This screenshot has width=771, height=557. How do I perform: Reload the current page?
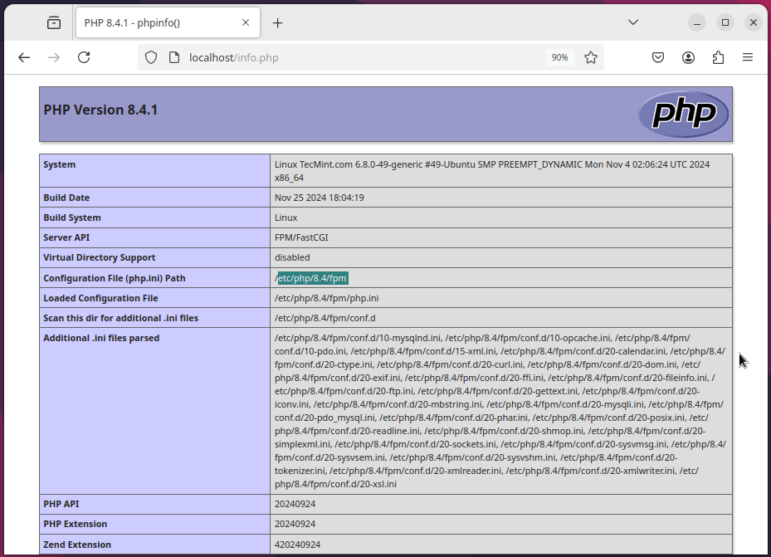(x=84, y=57)
